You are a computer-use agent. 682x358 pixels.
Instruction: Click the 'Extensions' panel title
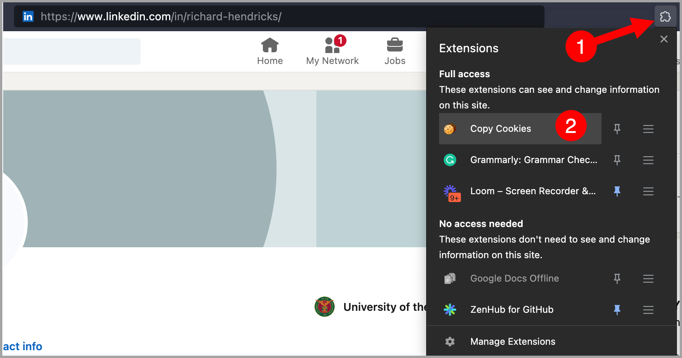click(469, 48)
